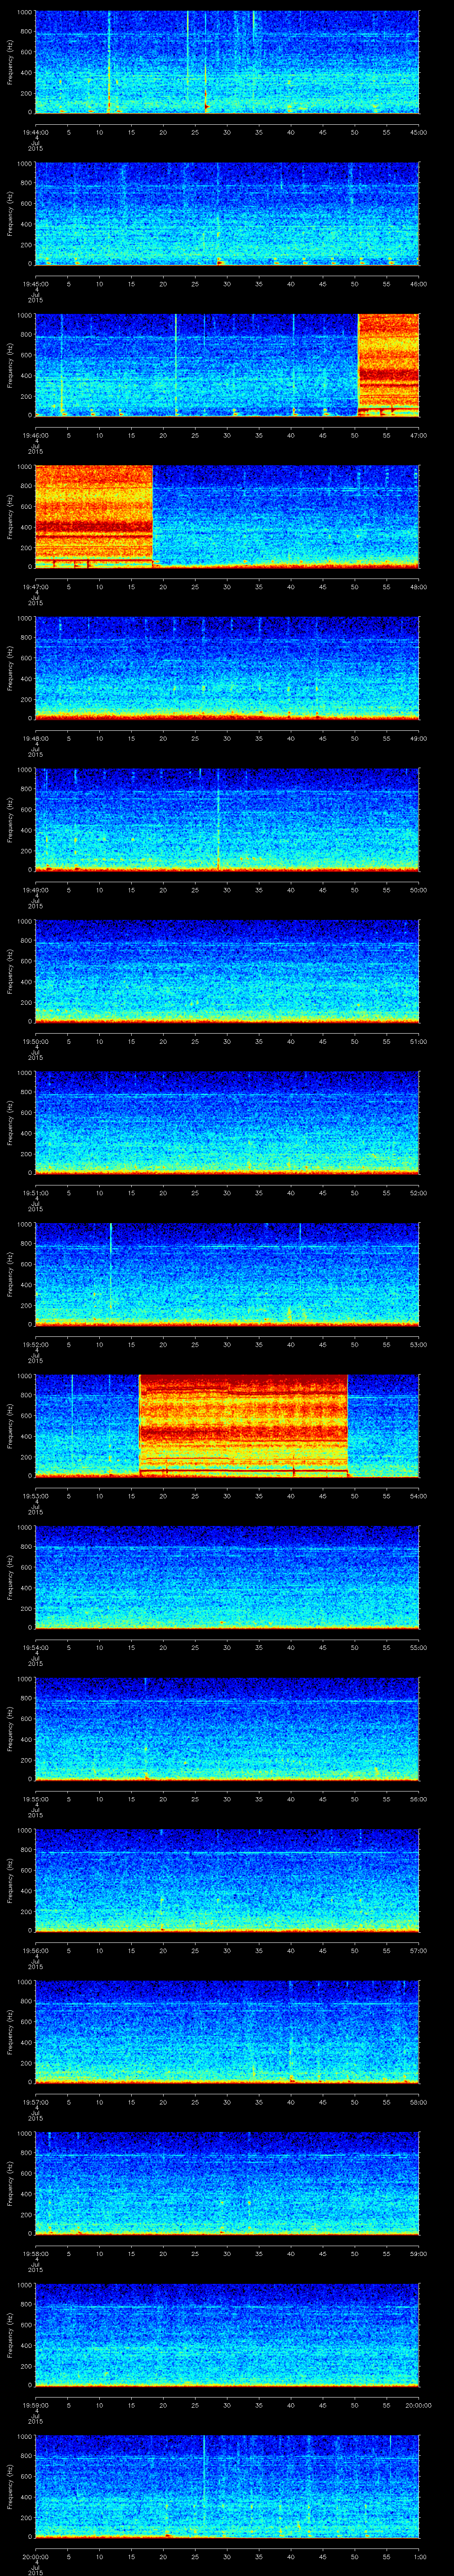Click the 57:00 end time label
This screenshot has width=454, height=2576.
click(419, 1951)
